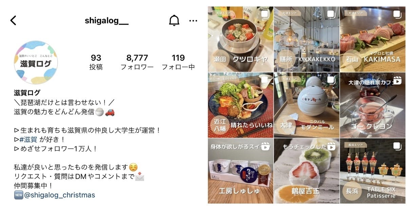
Task: Tap the reel icon on ゴークレヨン post
Action: (x=397, y=81)
